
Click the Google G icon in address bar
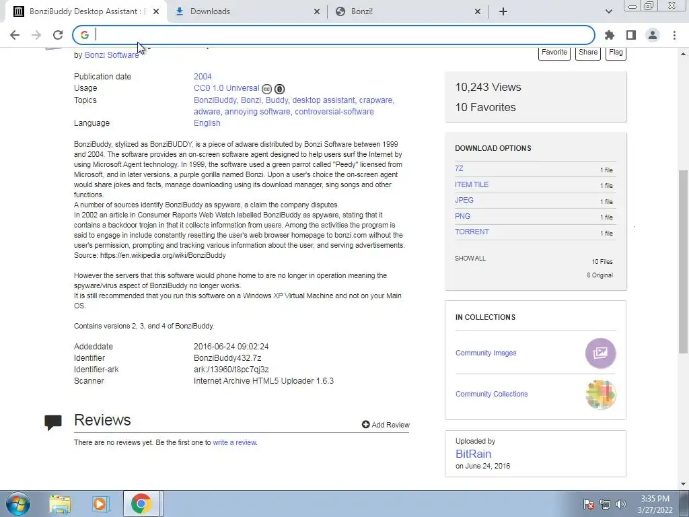(85, 35)
